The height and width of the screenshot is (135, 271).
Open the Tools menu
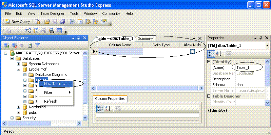pyautogui.click(x=74, y=13)
